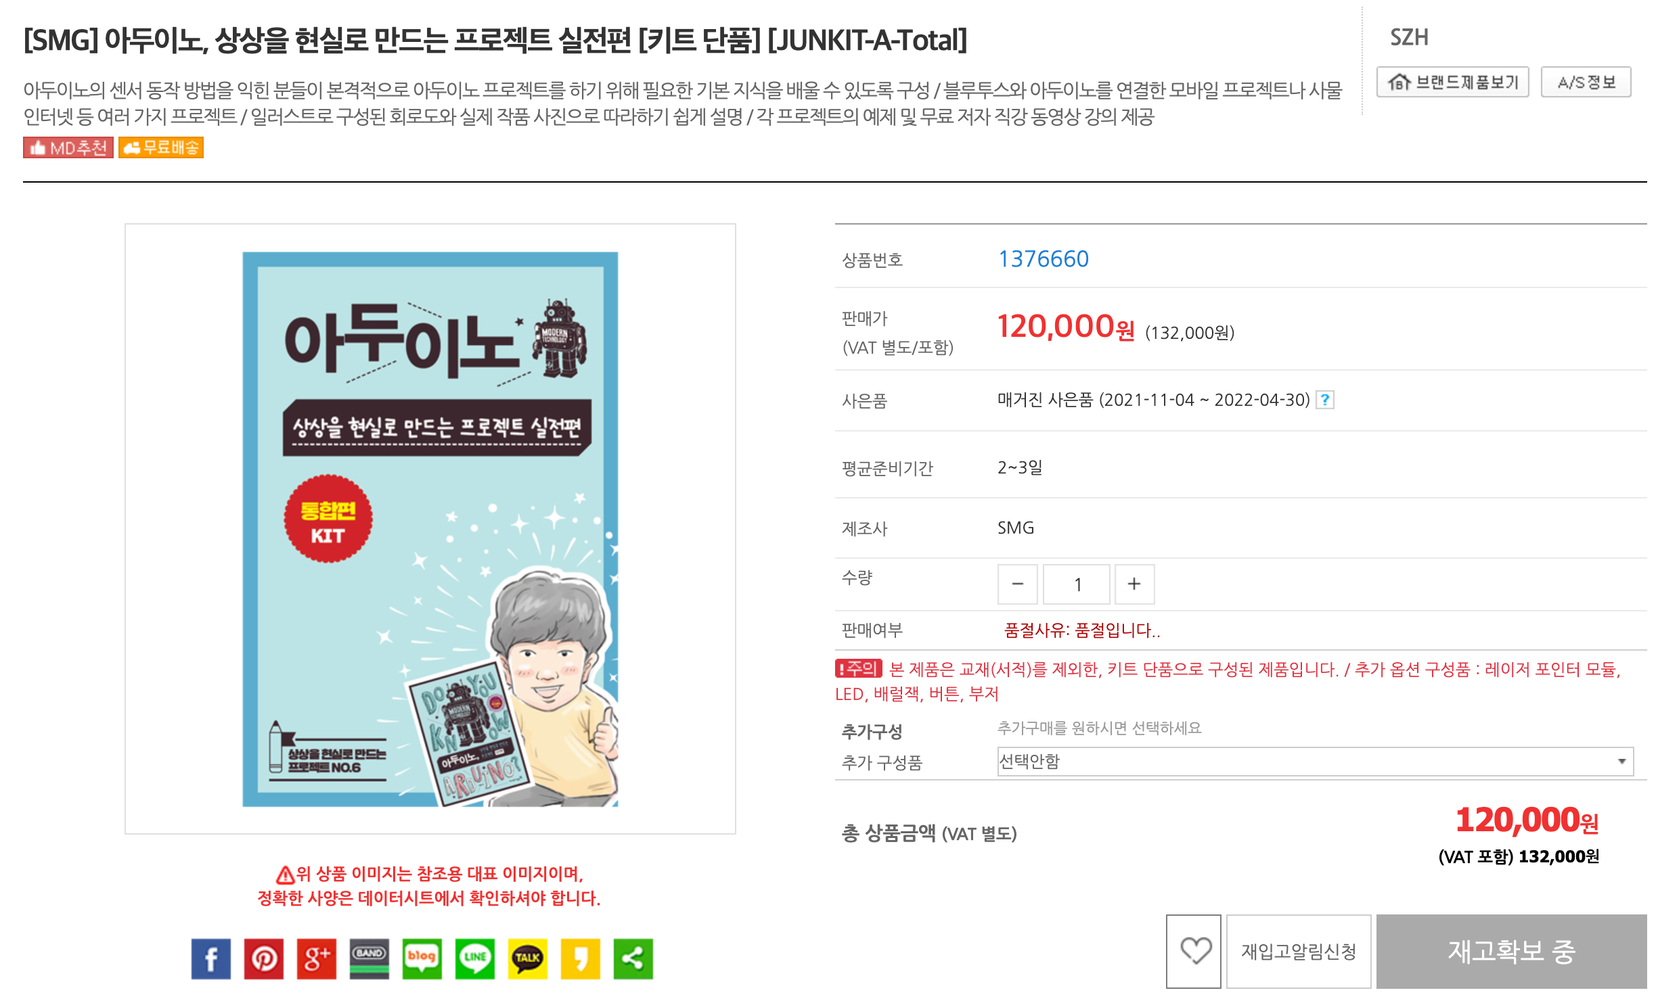Decrease quantity with minus button
This screenshot has width=1658, height=1001.
click(x=1017, y=584)
